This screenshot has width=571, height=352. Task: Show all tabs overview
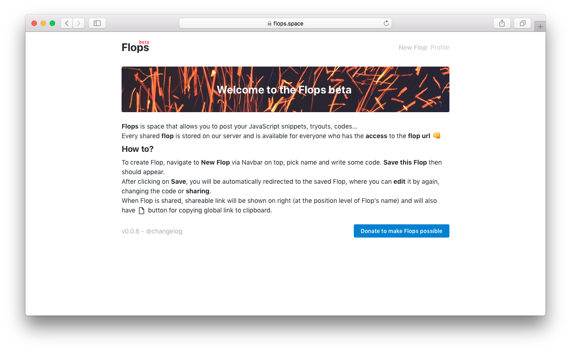coord(522,23)
